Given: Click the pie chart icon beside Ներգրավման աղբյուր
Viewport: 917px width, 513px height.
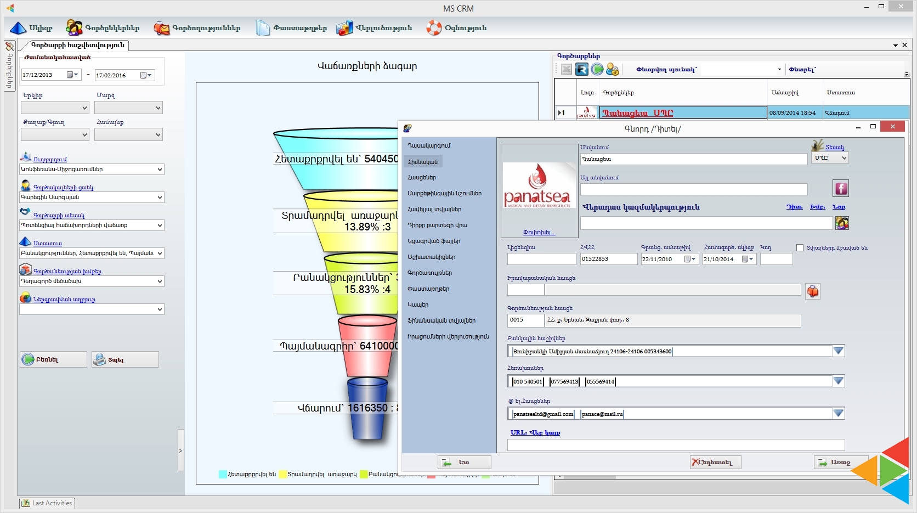Looking at the screenshot, I should [26, 298].
